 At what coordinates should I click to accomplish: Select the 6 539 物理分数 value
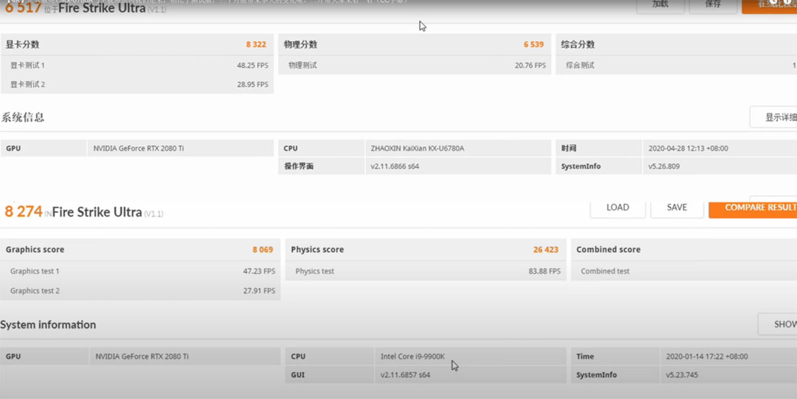(534, 44)
